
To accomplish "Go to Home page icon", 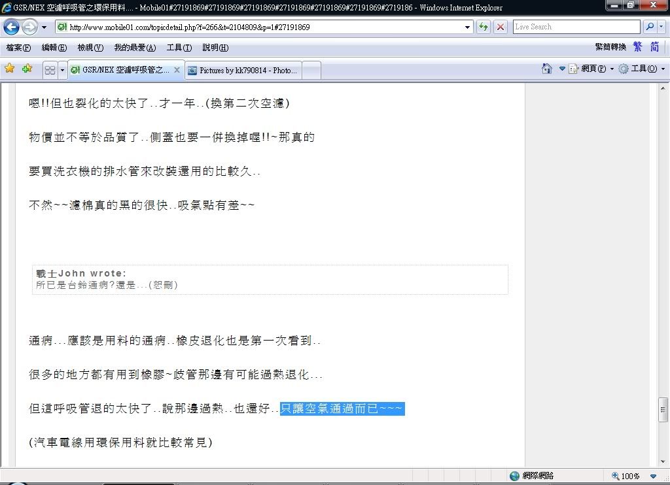I will tap(547, 69).
